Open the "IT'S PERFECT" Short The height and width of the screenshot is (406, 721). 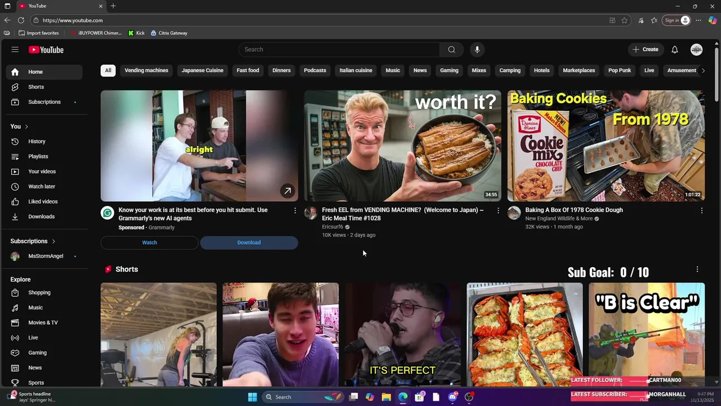(x=402, y=335)
